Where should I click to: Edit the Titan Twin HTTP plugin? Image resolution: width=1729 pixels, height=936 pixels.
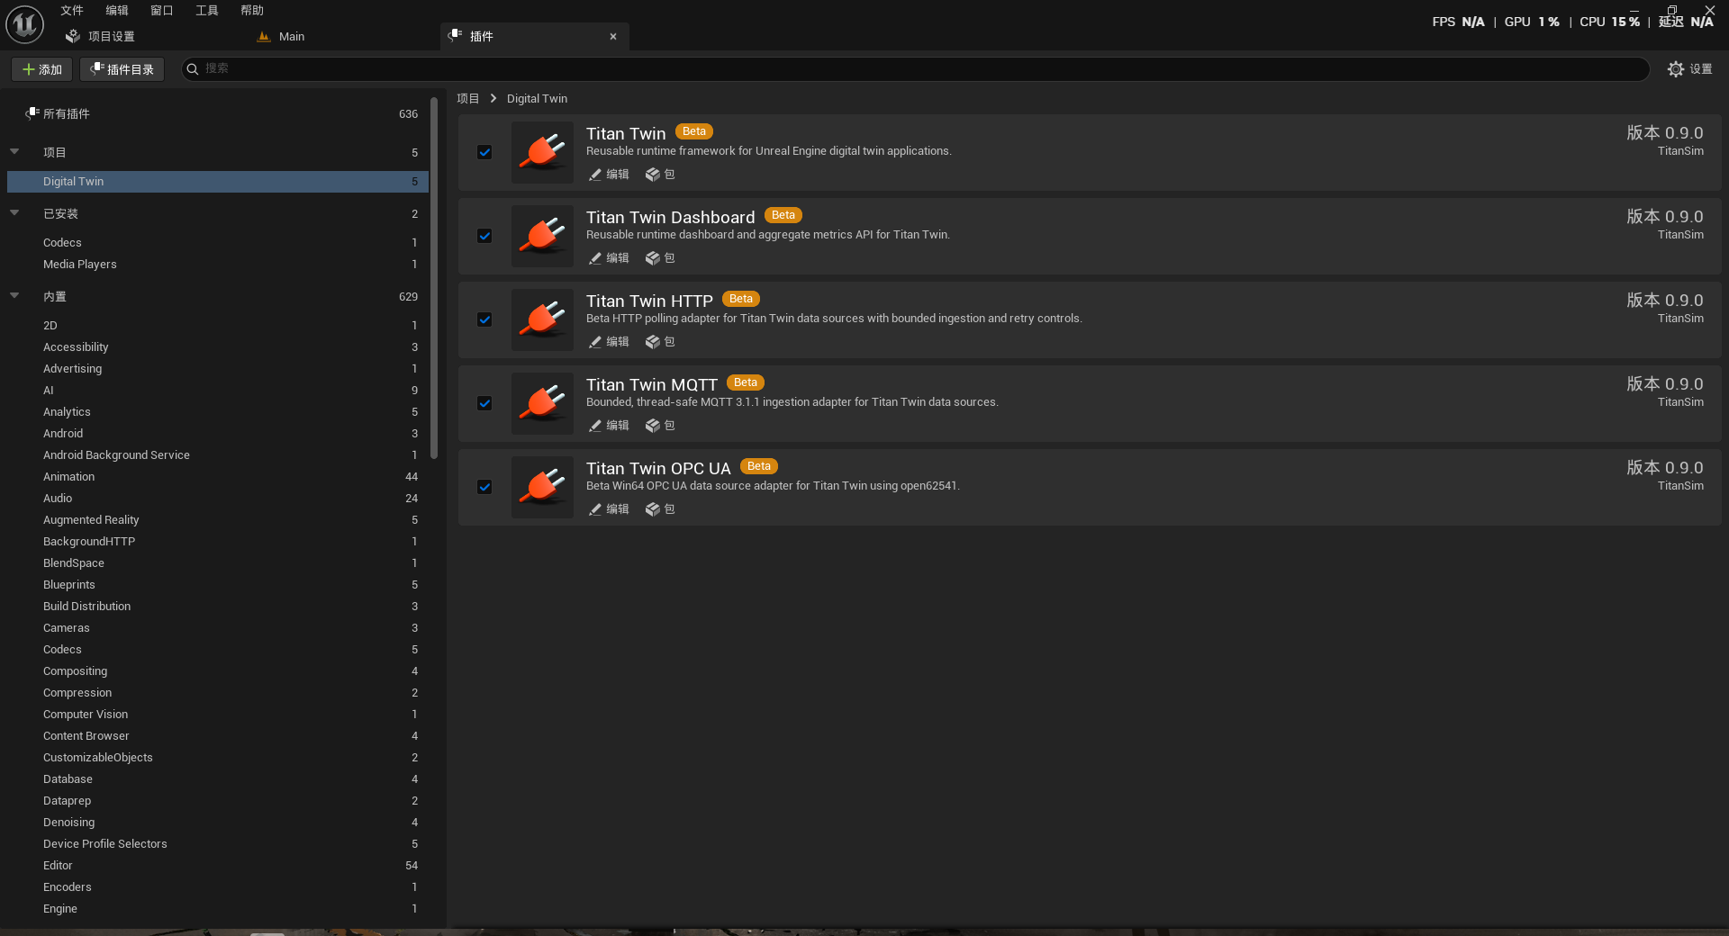[609, 342]
